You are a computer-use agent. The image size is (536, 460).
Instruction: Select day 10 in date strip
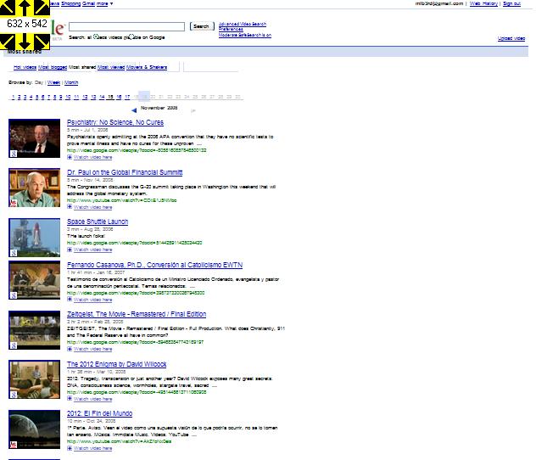click(x=68, y=97)
